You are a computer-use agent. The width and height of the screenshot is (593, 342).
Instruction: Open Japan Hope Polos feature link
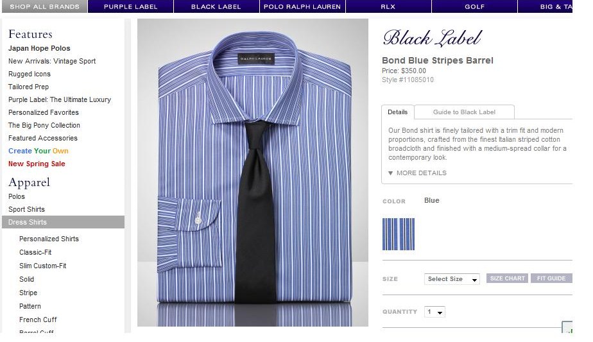(39, 48)
